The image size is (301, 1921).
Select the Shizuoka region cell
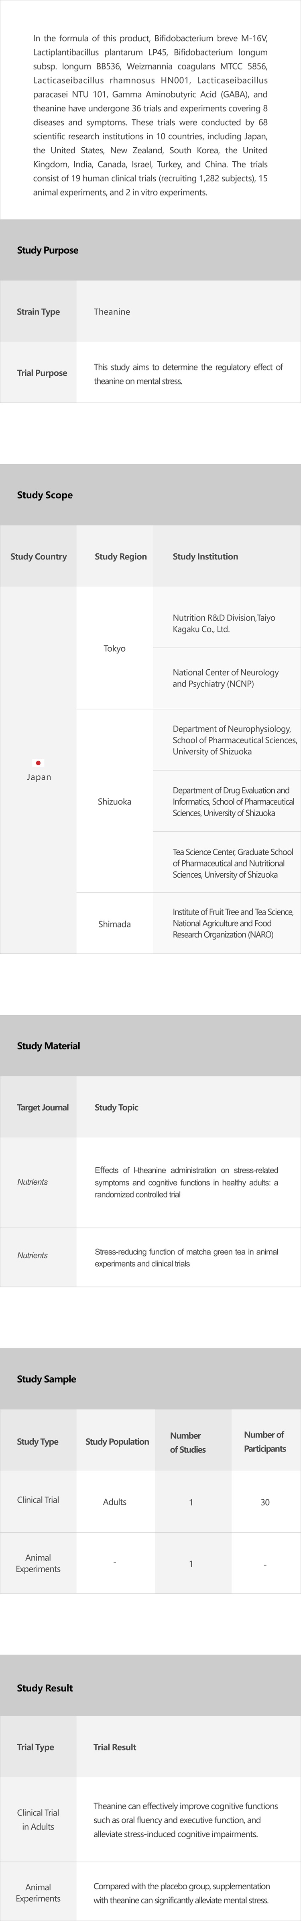115,802
